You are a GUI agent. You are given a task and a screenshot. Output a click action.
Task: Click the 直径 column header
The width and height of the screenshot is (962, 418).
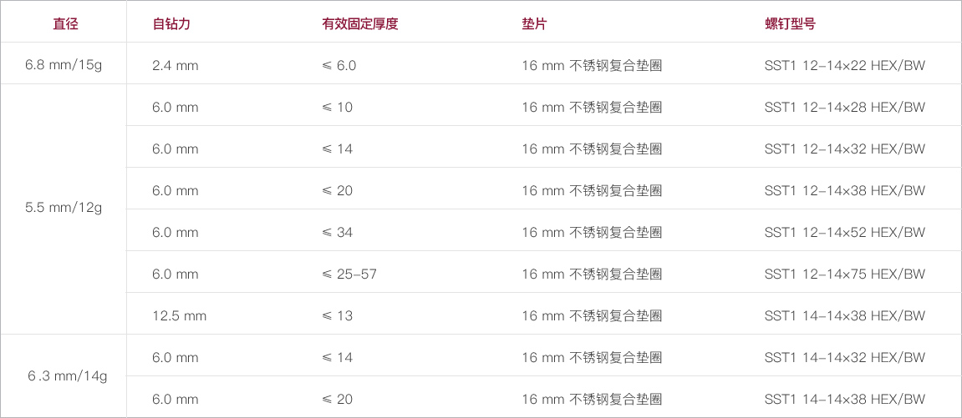[x=66, y=24]
